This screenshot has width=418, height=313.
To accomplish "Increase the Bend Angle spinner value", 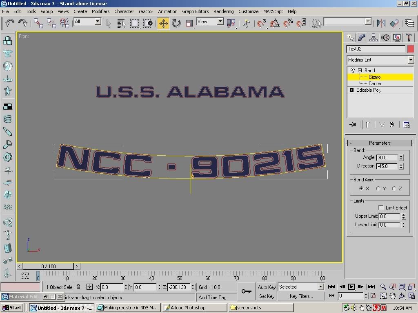I will pos(401,156).
